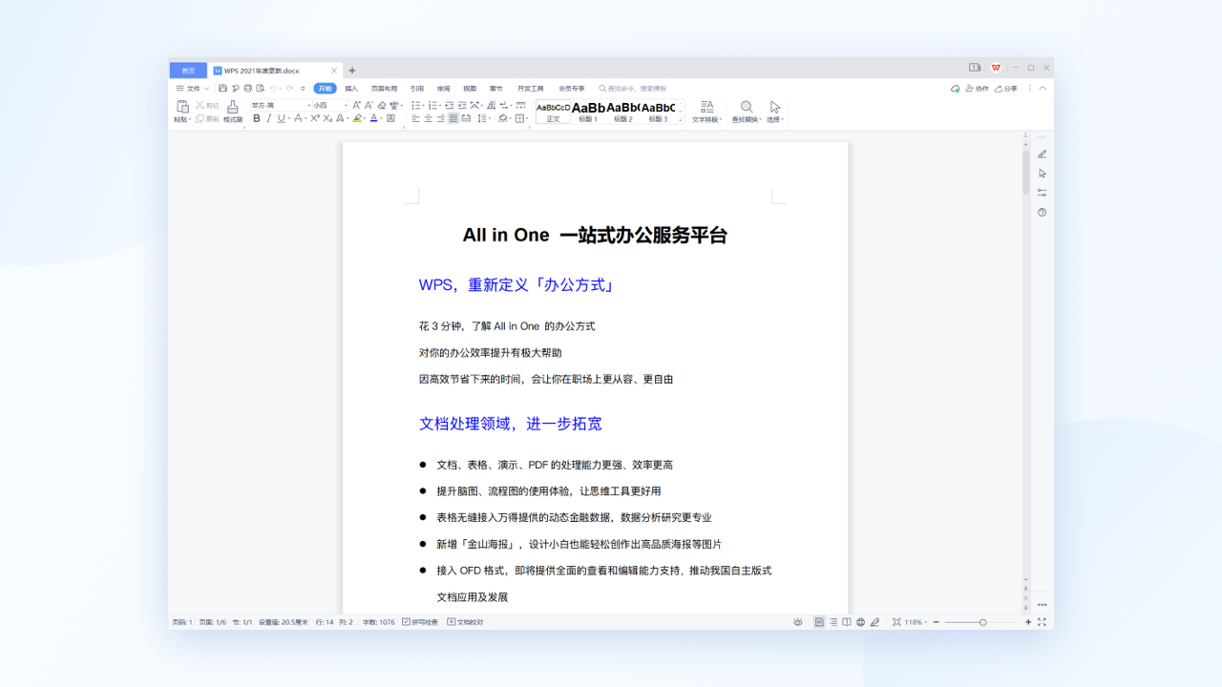Toggle superscript X² formatting
1222x687 pixels.
pyautogui.click(x=315, y=118)
